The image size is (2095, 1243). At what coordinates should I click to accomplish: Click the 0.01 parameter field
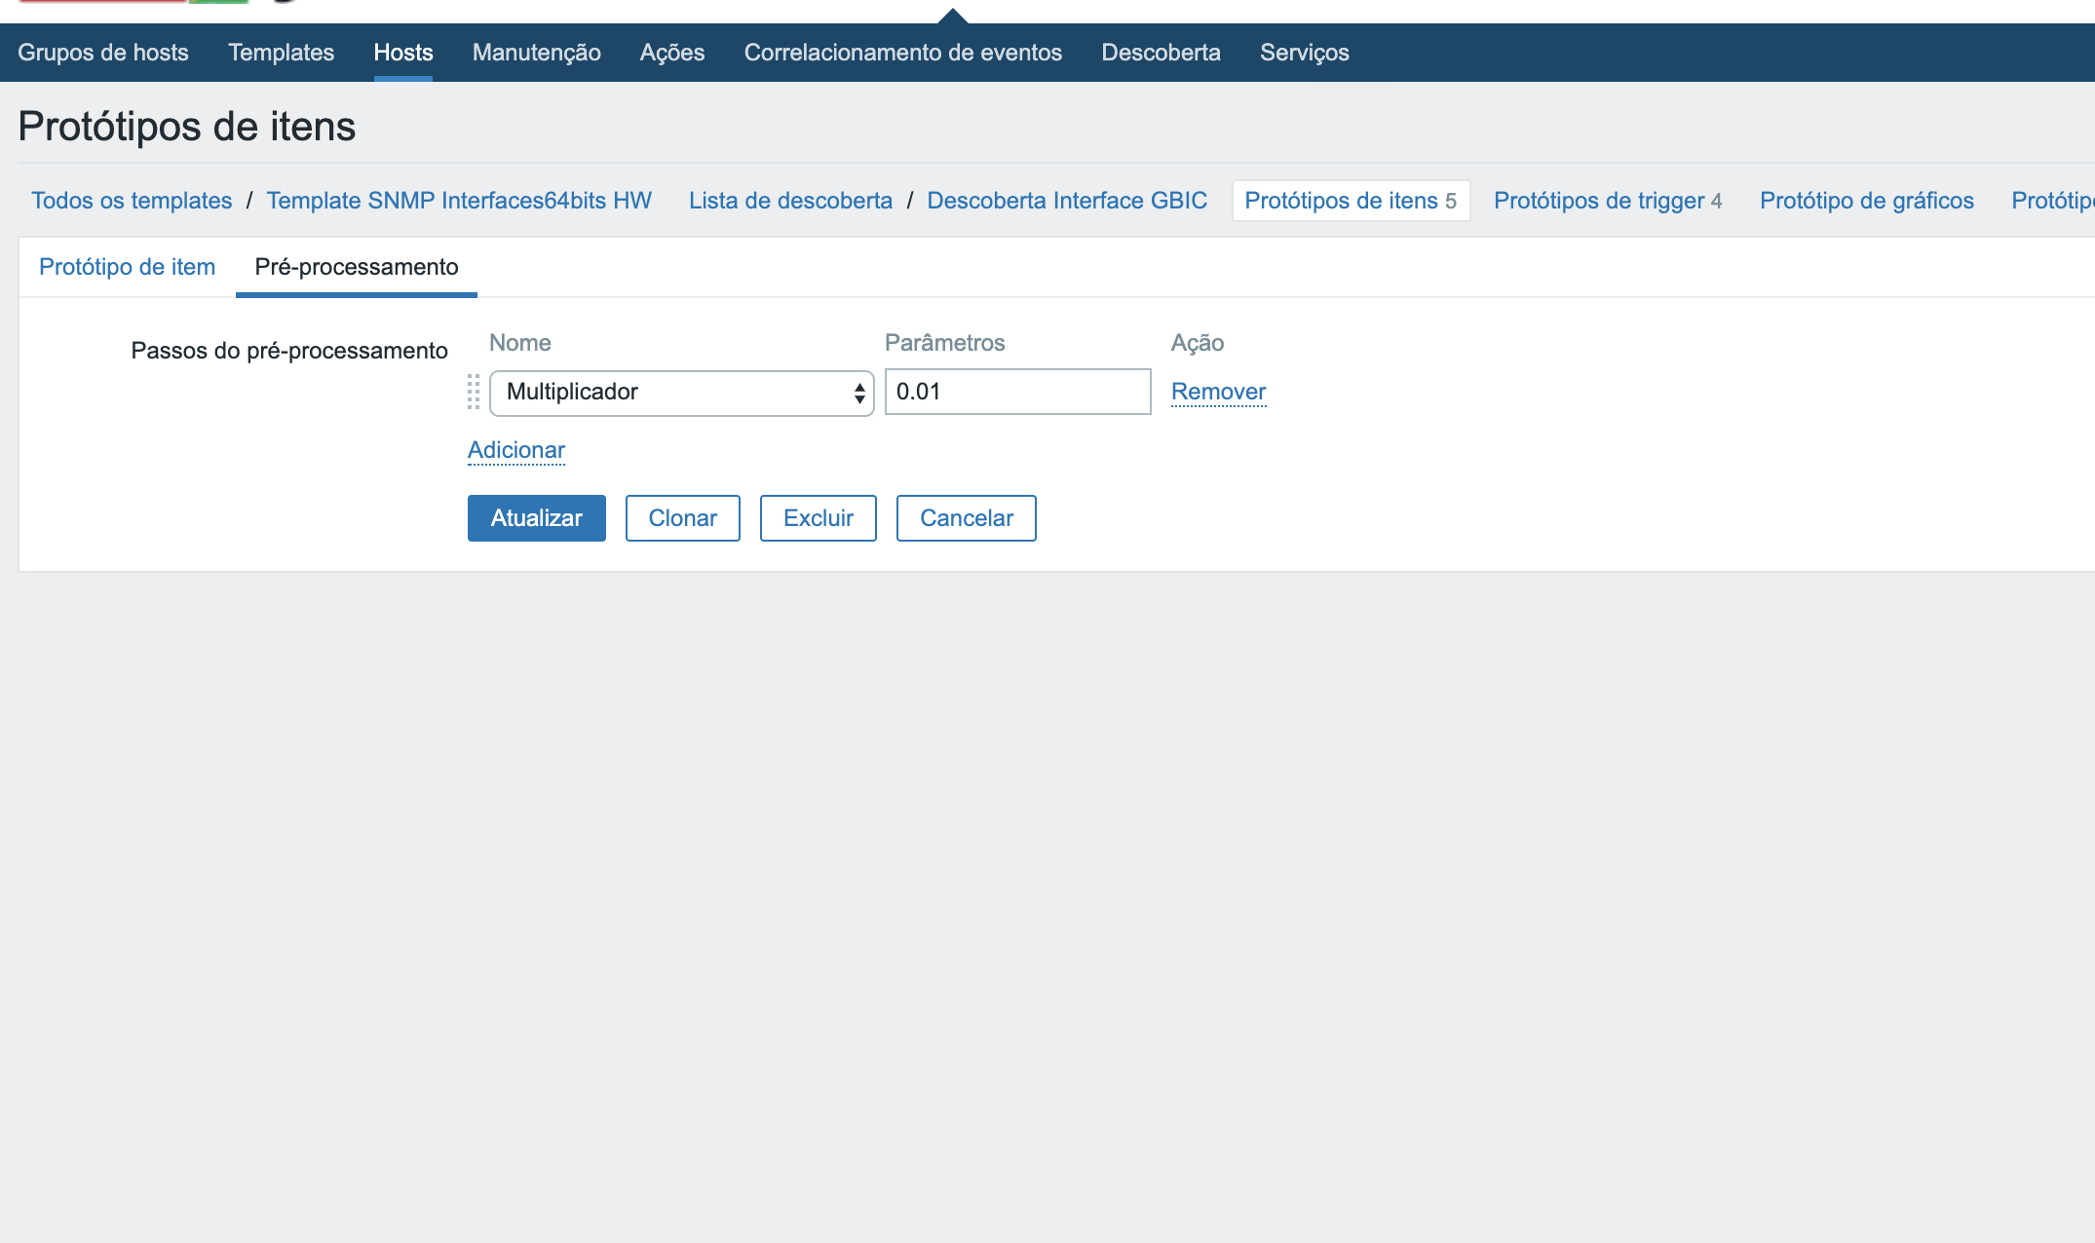[x=1017, y=392]
